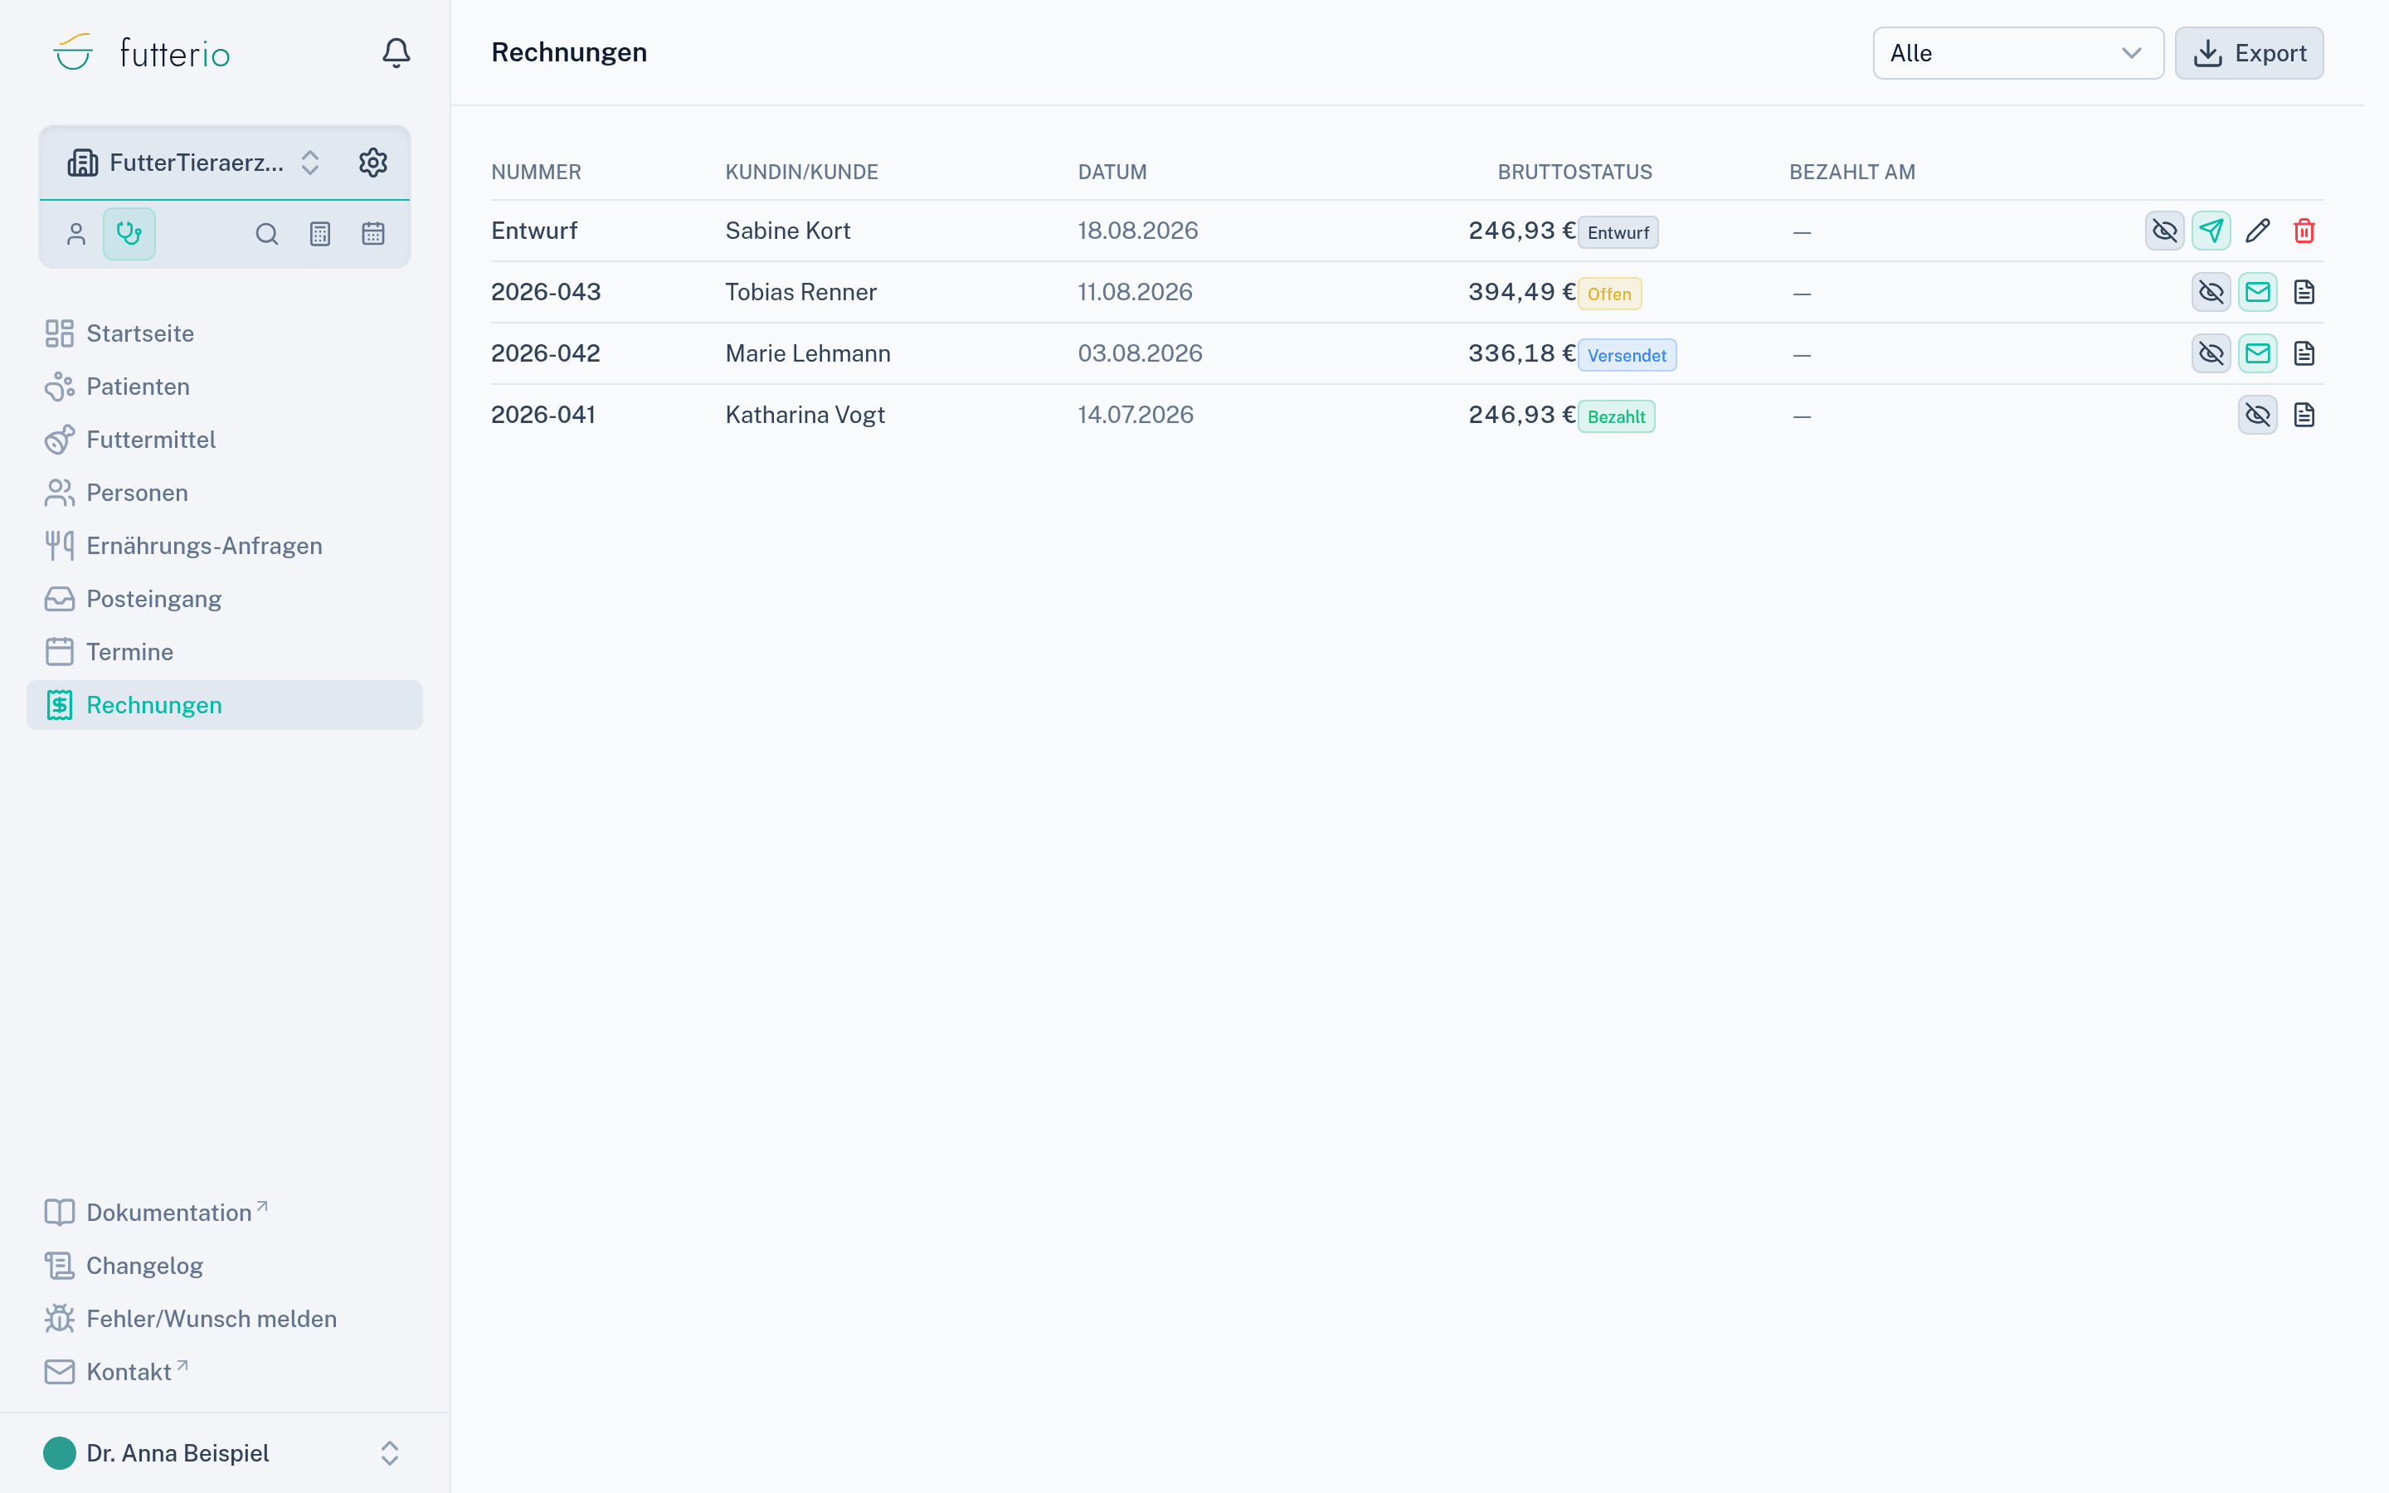The width and height of the screenshot is (2389, 1493).
Task: Delete the draft invoice via the trash icon
Action: pyautogui.click(x=2303, y=231)
